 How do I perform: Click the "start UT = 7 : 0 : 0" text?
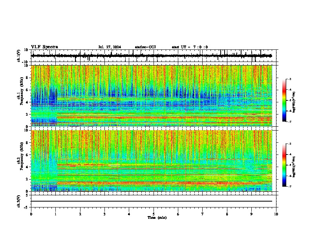(x=190, y=47)
